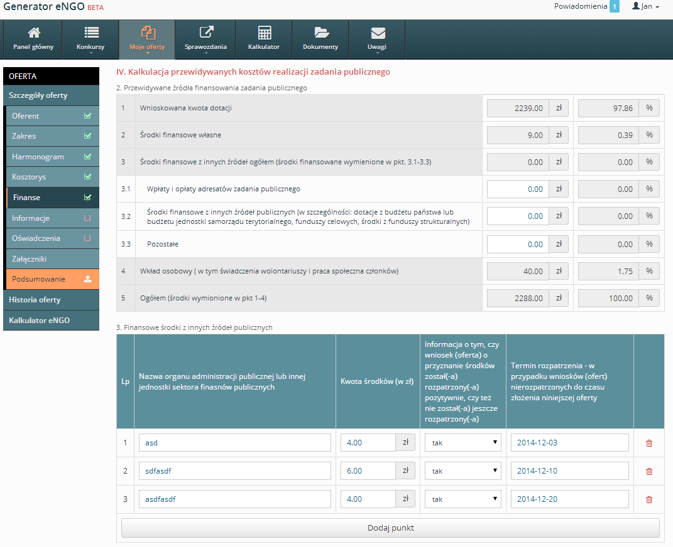Image resolution: width=673 pixels, height=547 pixels.
Task: Delete row 3 asdfasdf with trash icon
Action: click(649, 499)
